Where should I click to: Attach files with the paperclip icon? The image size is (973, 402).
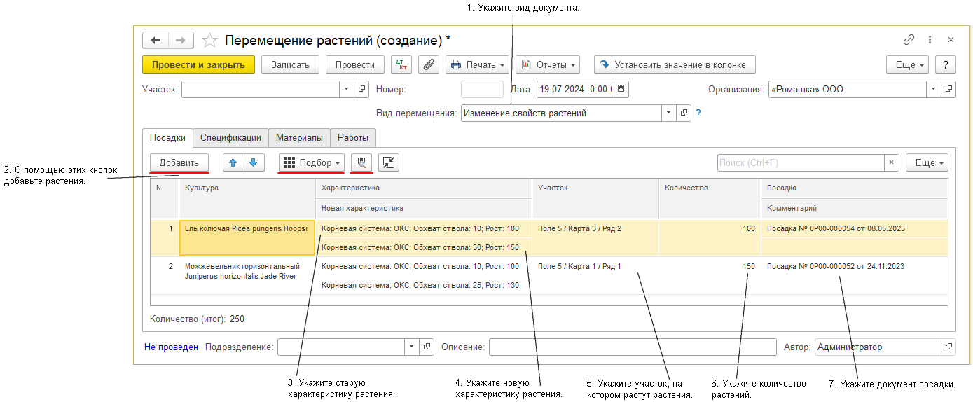click(x=429, y=64)
